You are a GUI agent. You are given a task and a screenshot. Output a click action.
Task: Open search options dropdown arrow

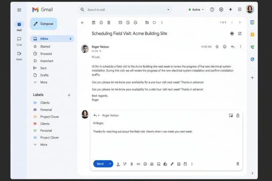coord(168,10)
